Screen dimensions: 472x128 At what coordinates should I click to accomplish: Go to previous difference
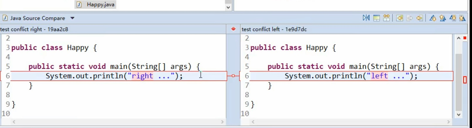[443, 18]
